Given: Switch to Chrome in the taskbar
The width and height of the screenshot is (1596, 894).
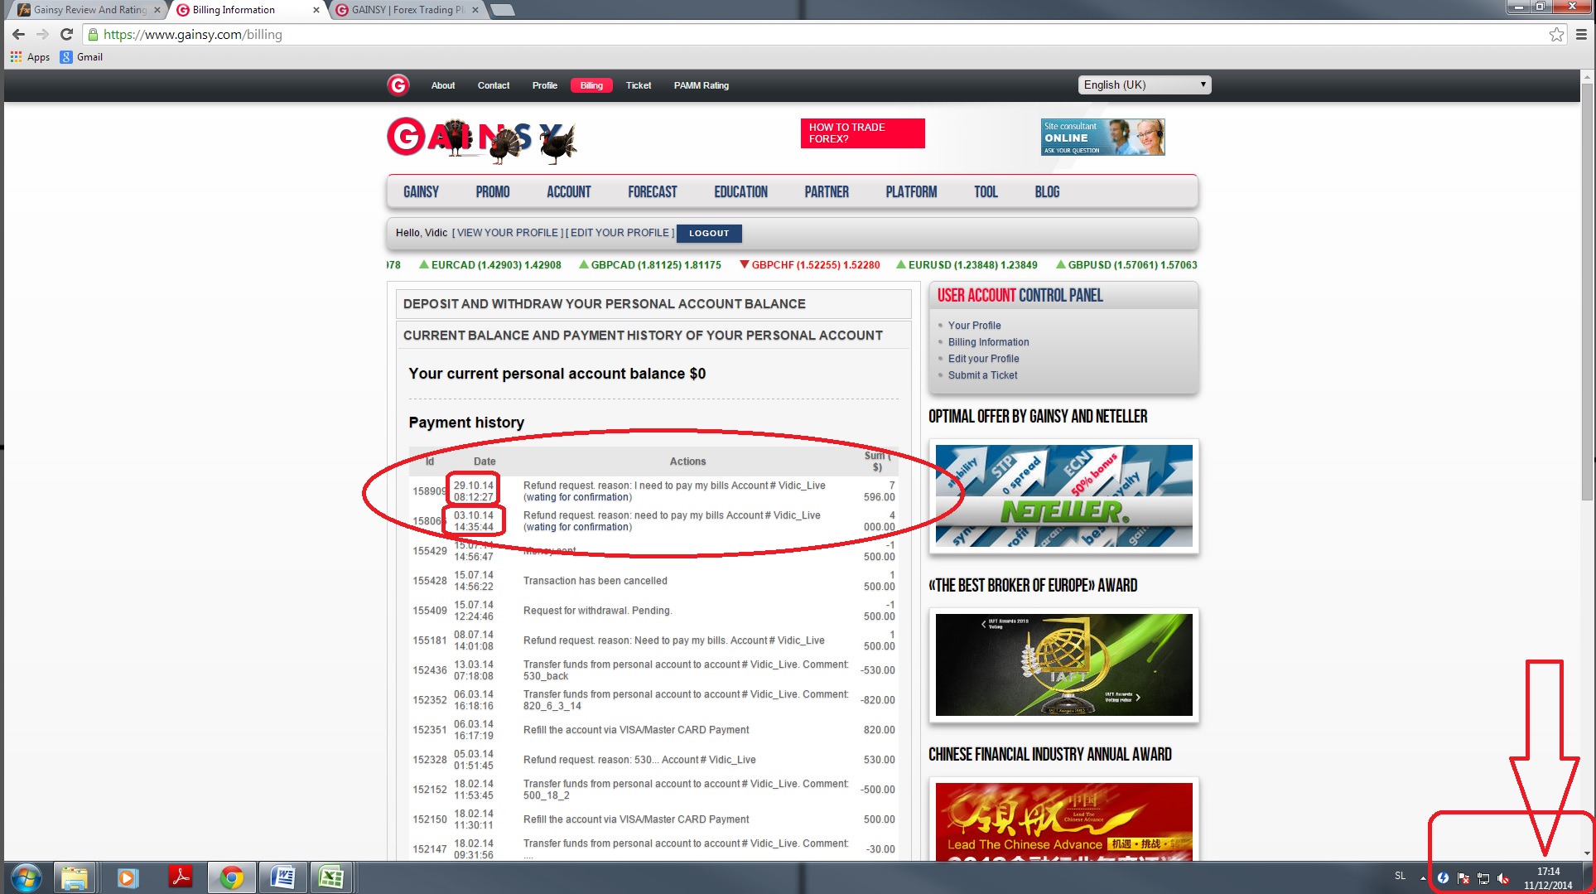Looking at the screenshot, I should 231,877.
